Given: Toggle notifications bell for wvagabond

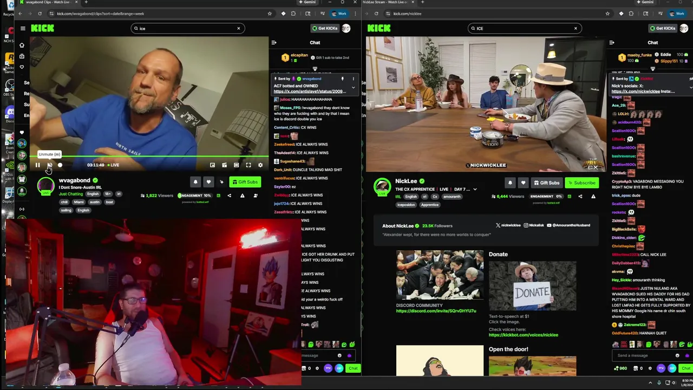Looking at the screenshot, I should tap(195, 182).
